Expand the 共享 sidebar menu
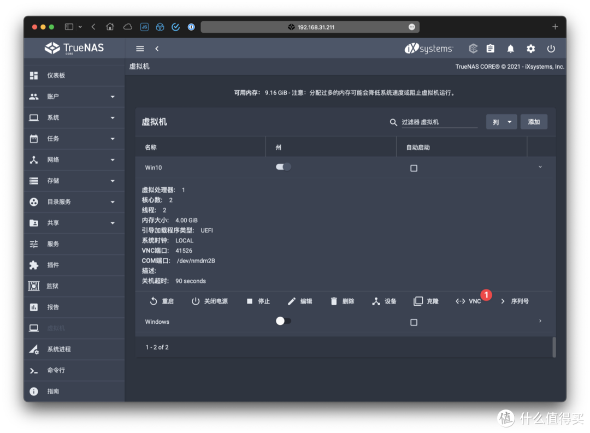 point(74,223)
